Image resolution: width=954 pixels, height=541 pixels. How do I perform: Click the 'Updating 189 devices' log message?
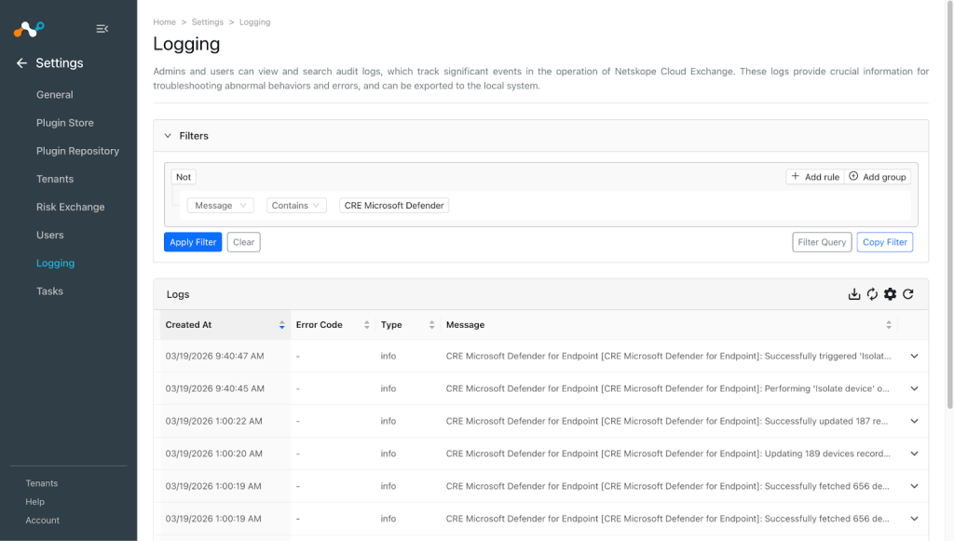pyautogui.click(x=668, y=454)
